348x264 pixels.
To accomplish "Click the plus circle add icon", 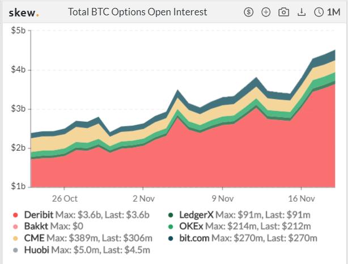I will pyautogui.click(x=266, y=12).
